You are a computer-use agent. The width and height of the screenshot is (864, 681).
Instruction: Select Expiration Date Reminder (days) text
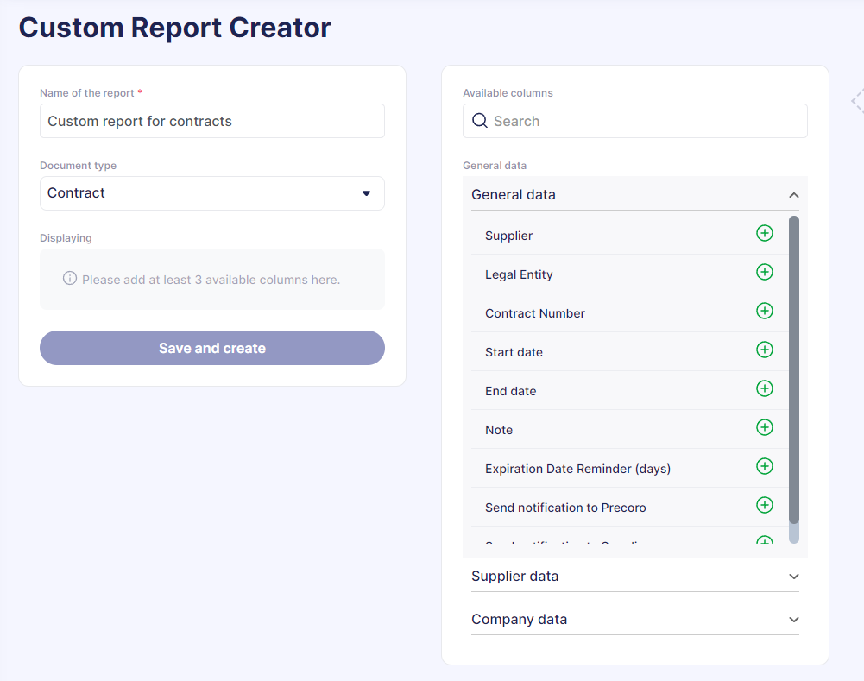pos(577,469)
